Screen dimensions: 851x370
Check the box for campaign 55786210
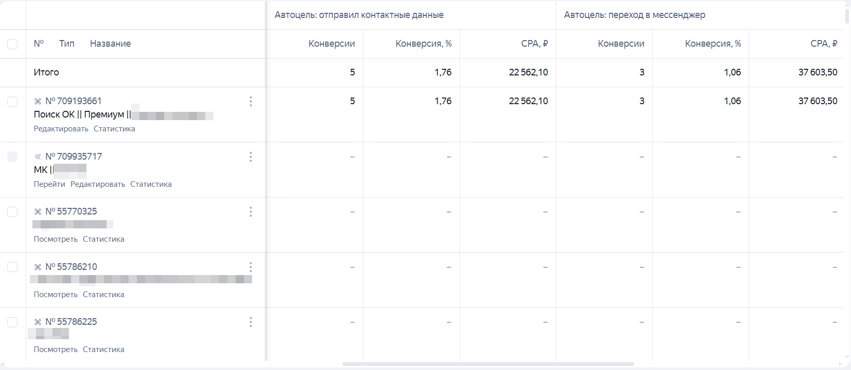click(12, 267)
